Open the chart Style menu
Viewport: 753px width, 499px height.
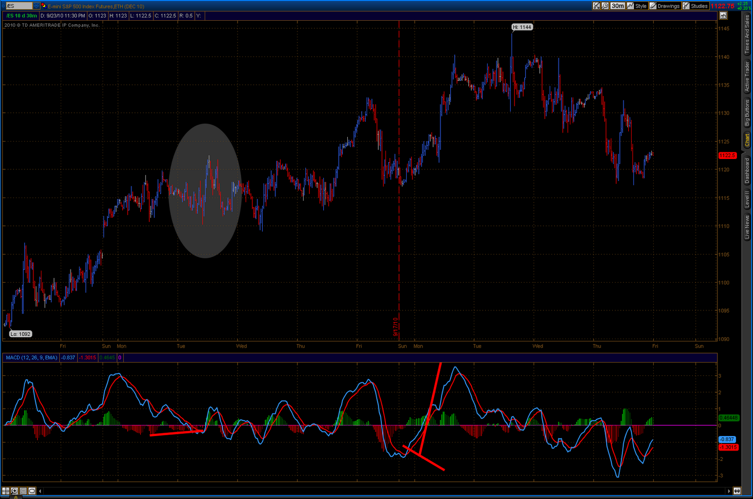pyautogui.click(x=637, y=6)
